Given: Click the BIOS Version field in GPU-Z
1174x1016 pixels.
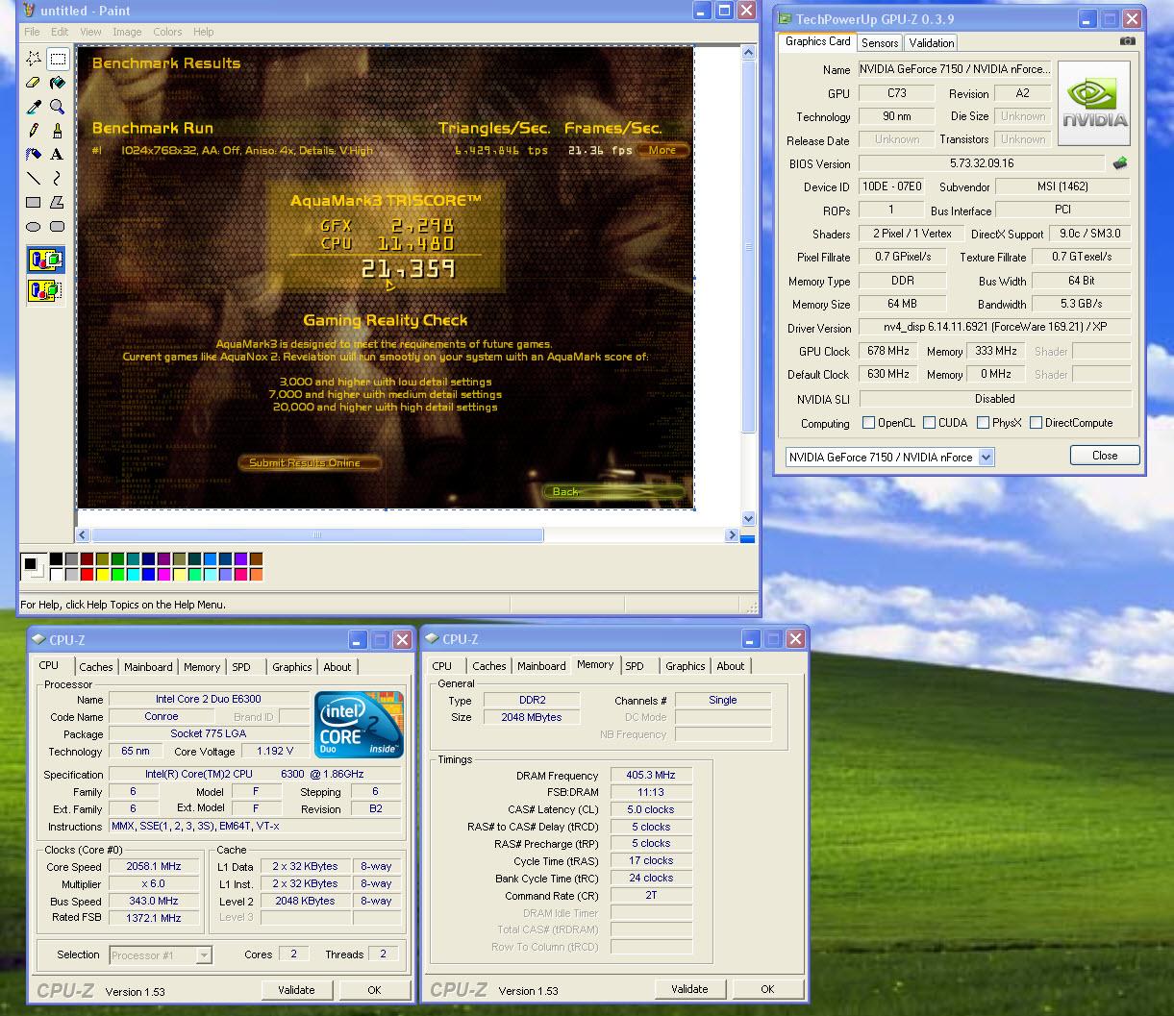Looking at the screenshot, I should (981, 163).
